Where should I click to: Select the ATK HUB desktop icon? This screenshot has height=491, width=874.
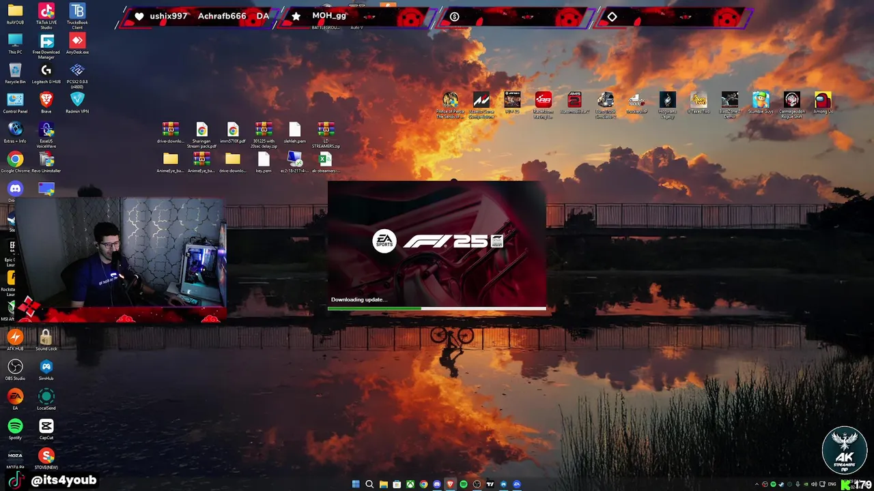tap(15, 340)
